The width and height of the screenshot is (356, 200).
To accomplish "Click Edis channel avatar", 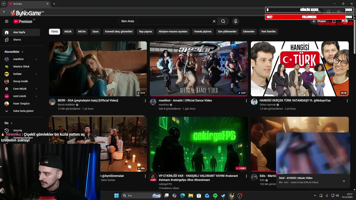I will [x=254, y=177].
